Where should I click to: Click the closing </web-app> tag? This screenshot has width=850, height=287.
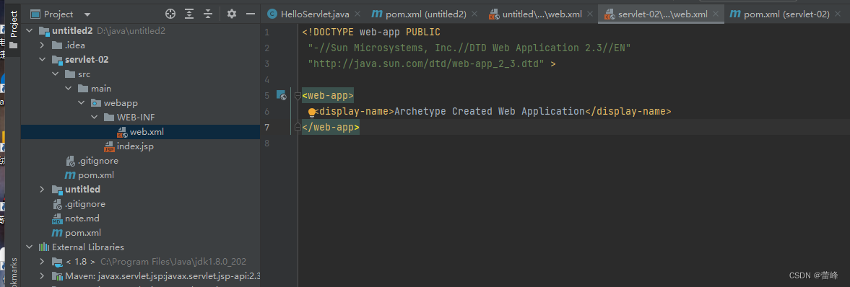(331, 127)
